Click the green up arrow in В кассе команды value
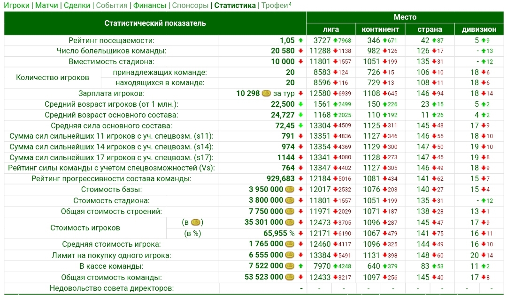 click(301, 266)
